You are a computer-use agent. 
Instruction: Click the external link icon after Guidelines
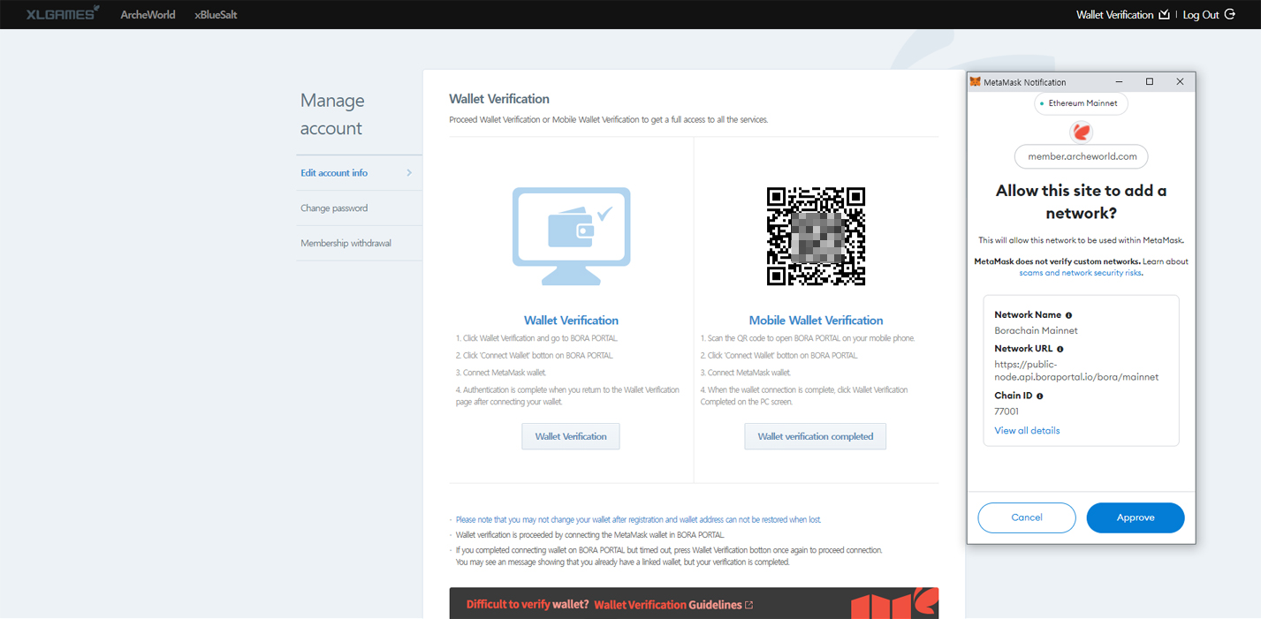(x=749, y=605)
